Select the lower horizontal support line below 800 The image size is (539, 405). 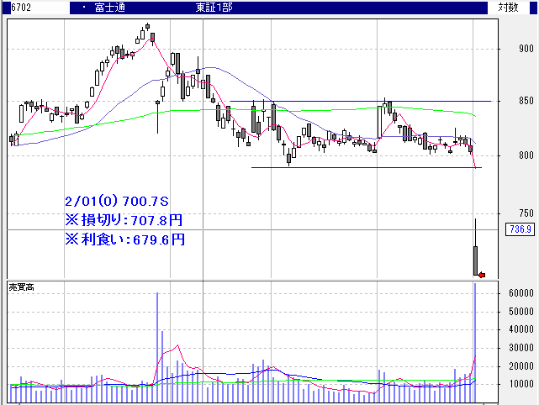[x=362, y=167]
